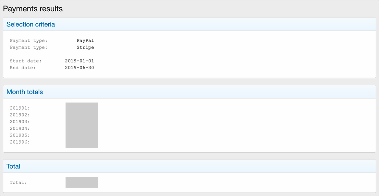Select the PayPal payment type value
Screen dimensions: 379x196
click(85, 41)
